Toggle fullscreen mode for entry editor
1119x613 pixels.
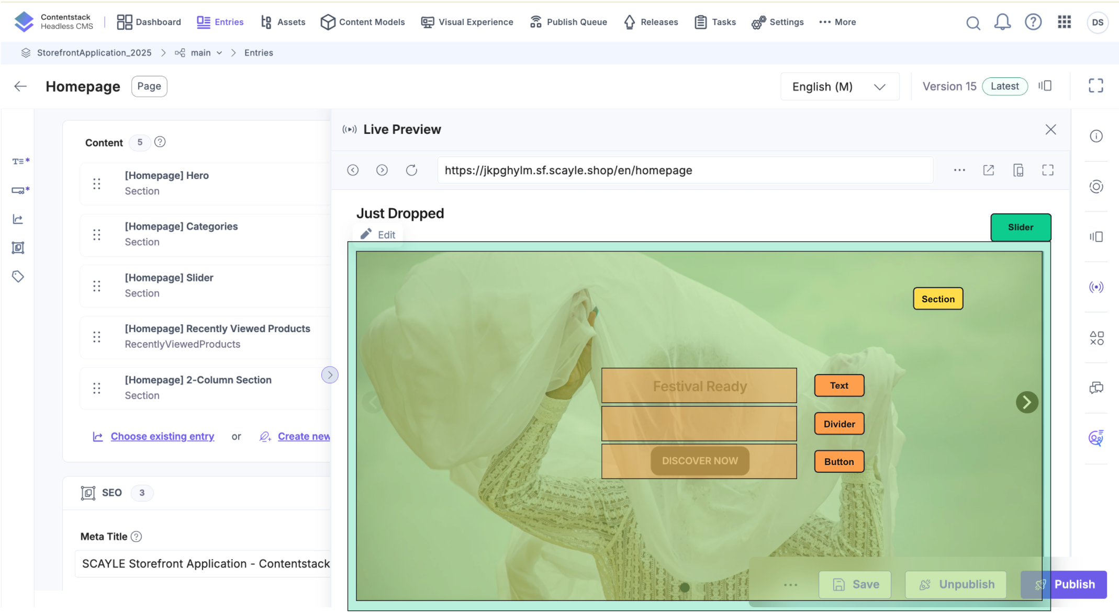1095,86
